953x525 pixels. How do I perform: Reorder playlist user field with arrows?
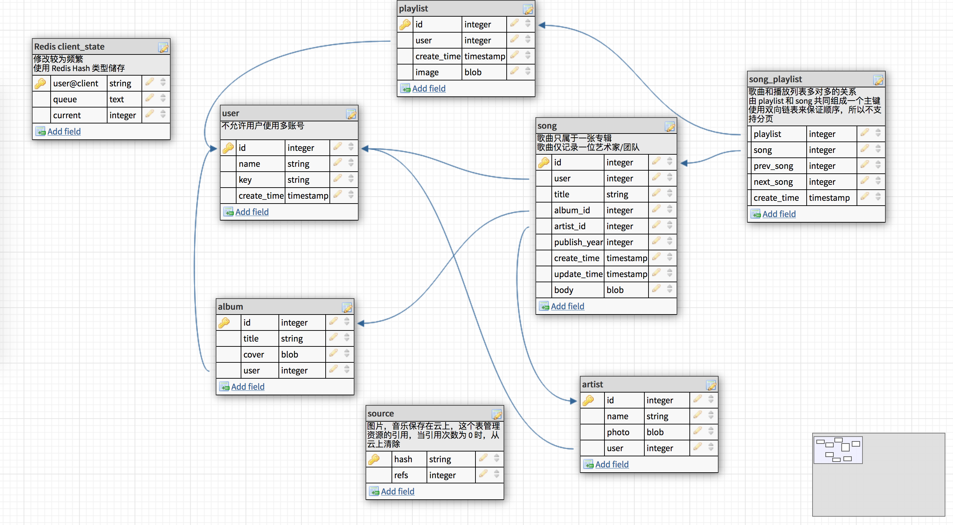pos(528,40)
